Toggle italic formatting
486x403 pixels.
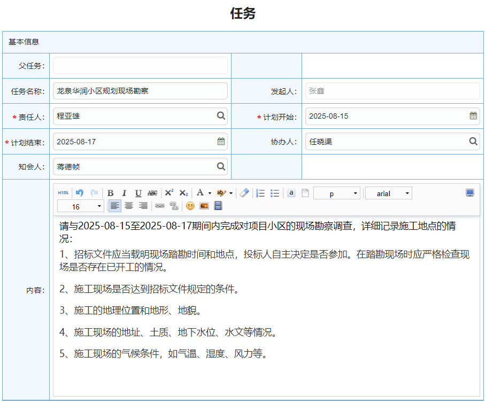pyautogui.click(x=124, y=193)
